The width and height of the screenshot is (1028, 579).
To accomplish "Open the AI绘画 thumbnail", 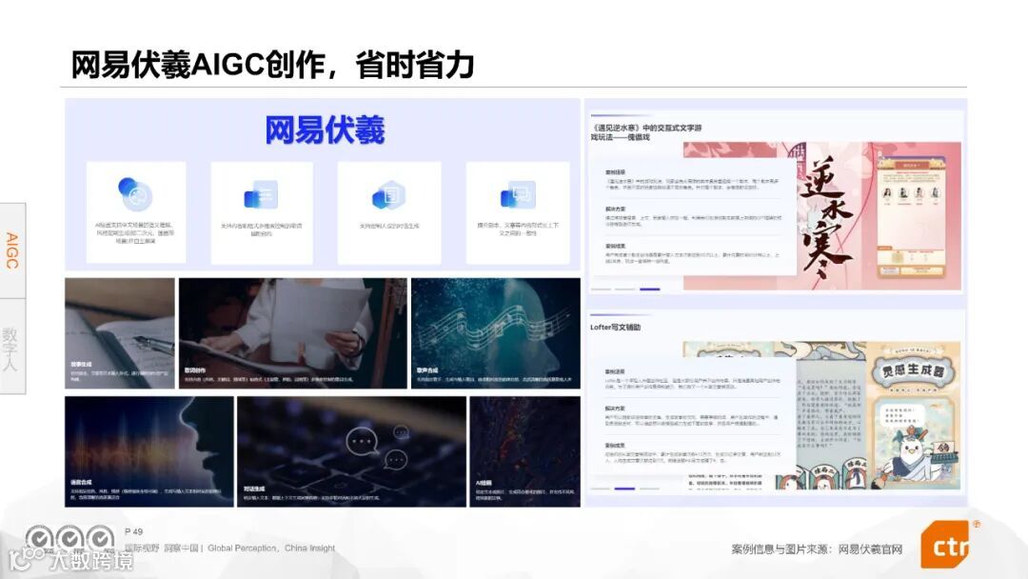I will (525, 451).
